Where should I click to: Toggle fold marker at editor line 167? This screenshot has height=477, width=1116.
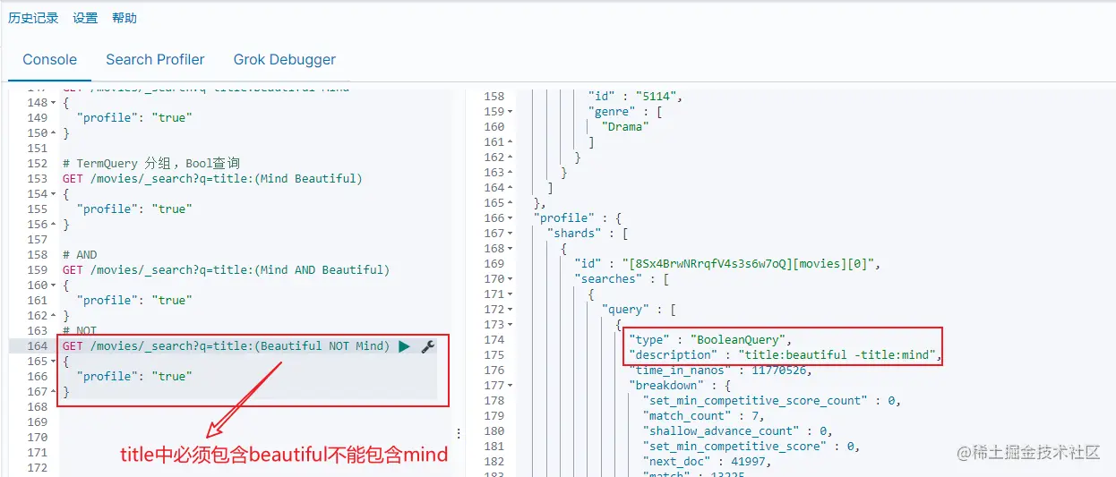pyautogui.click(x=54, y=392)
